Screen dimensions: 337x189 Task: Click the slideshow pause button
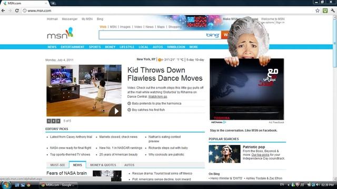coord(54,121)
